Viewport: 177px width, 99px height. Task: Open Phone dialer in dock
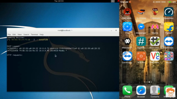click(127, 90)
